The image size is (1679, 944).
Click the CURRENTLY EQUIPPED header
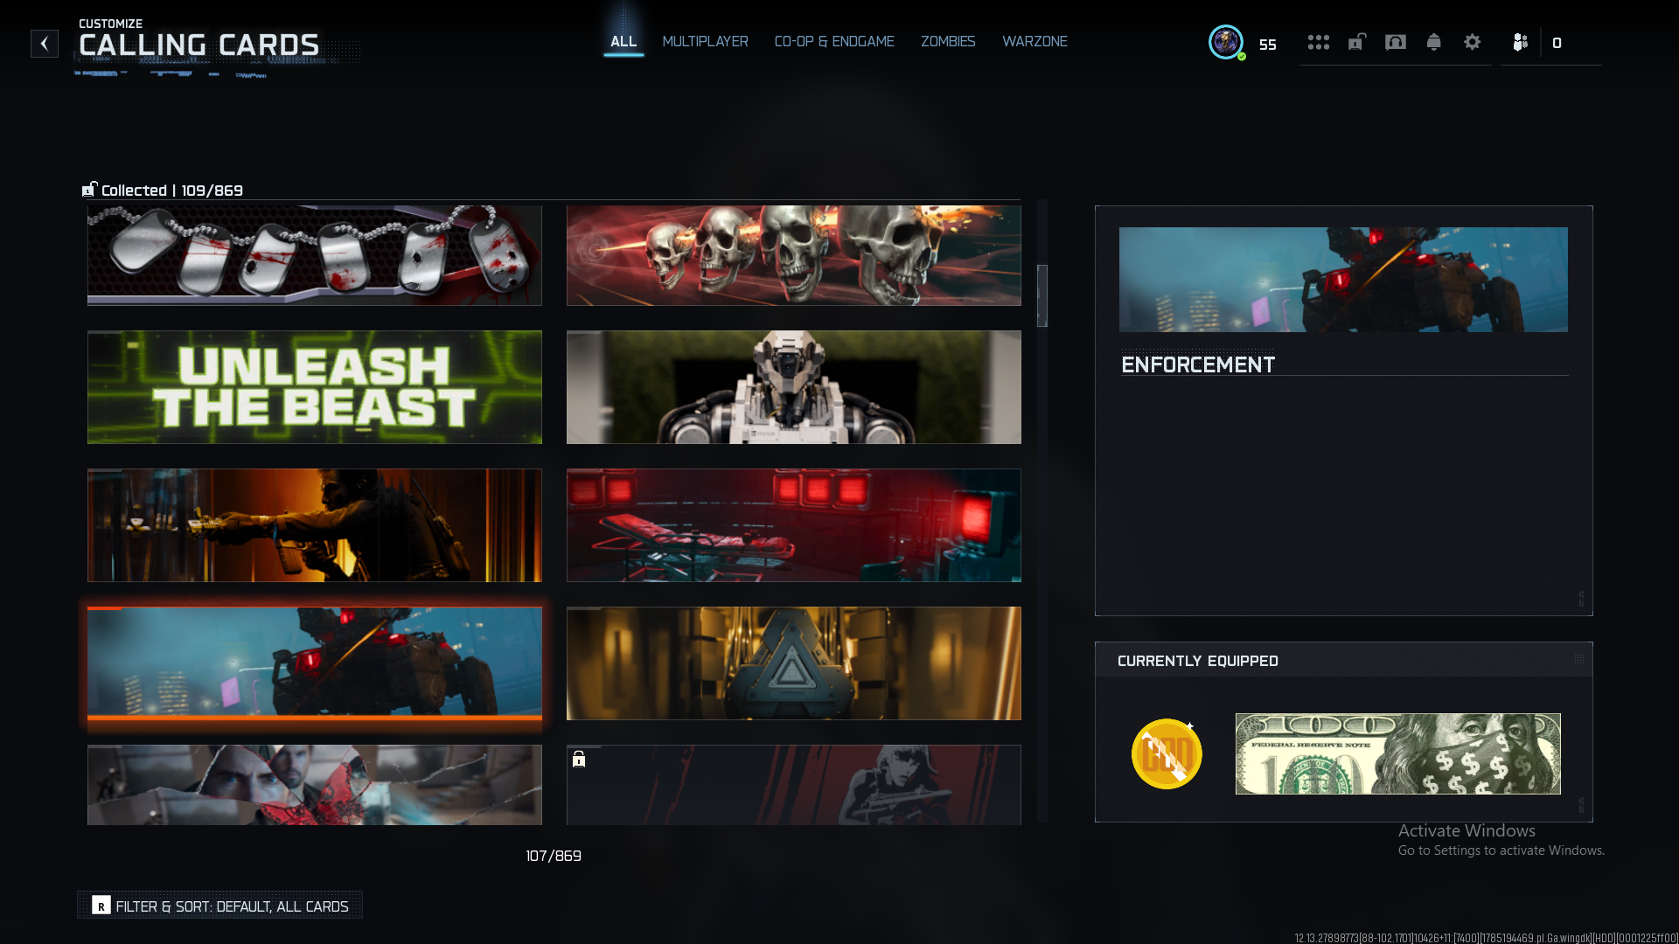point(1198,661)
